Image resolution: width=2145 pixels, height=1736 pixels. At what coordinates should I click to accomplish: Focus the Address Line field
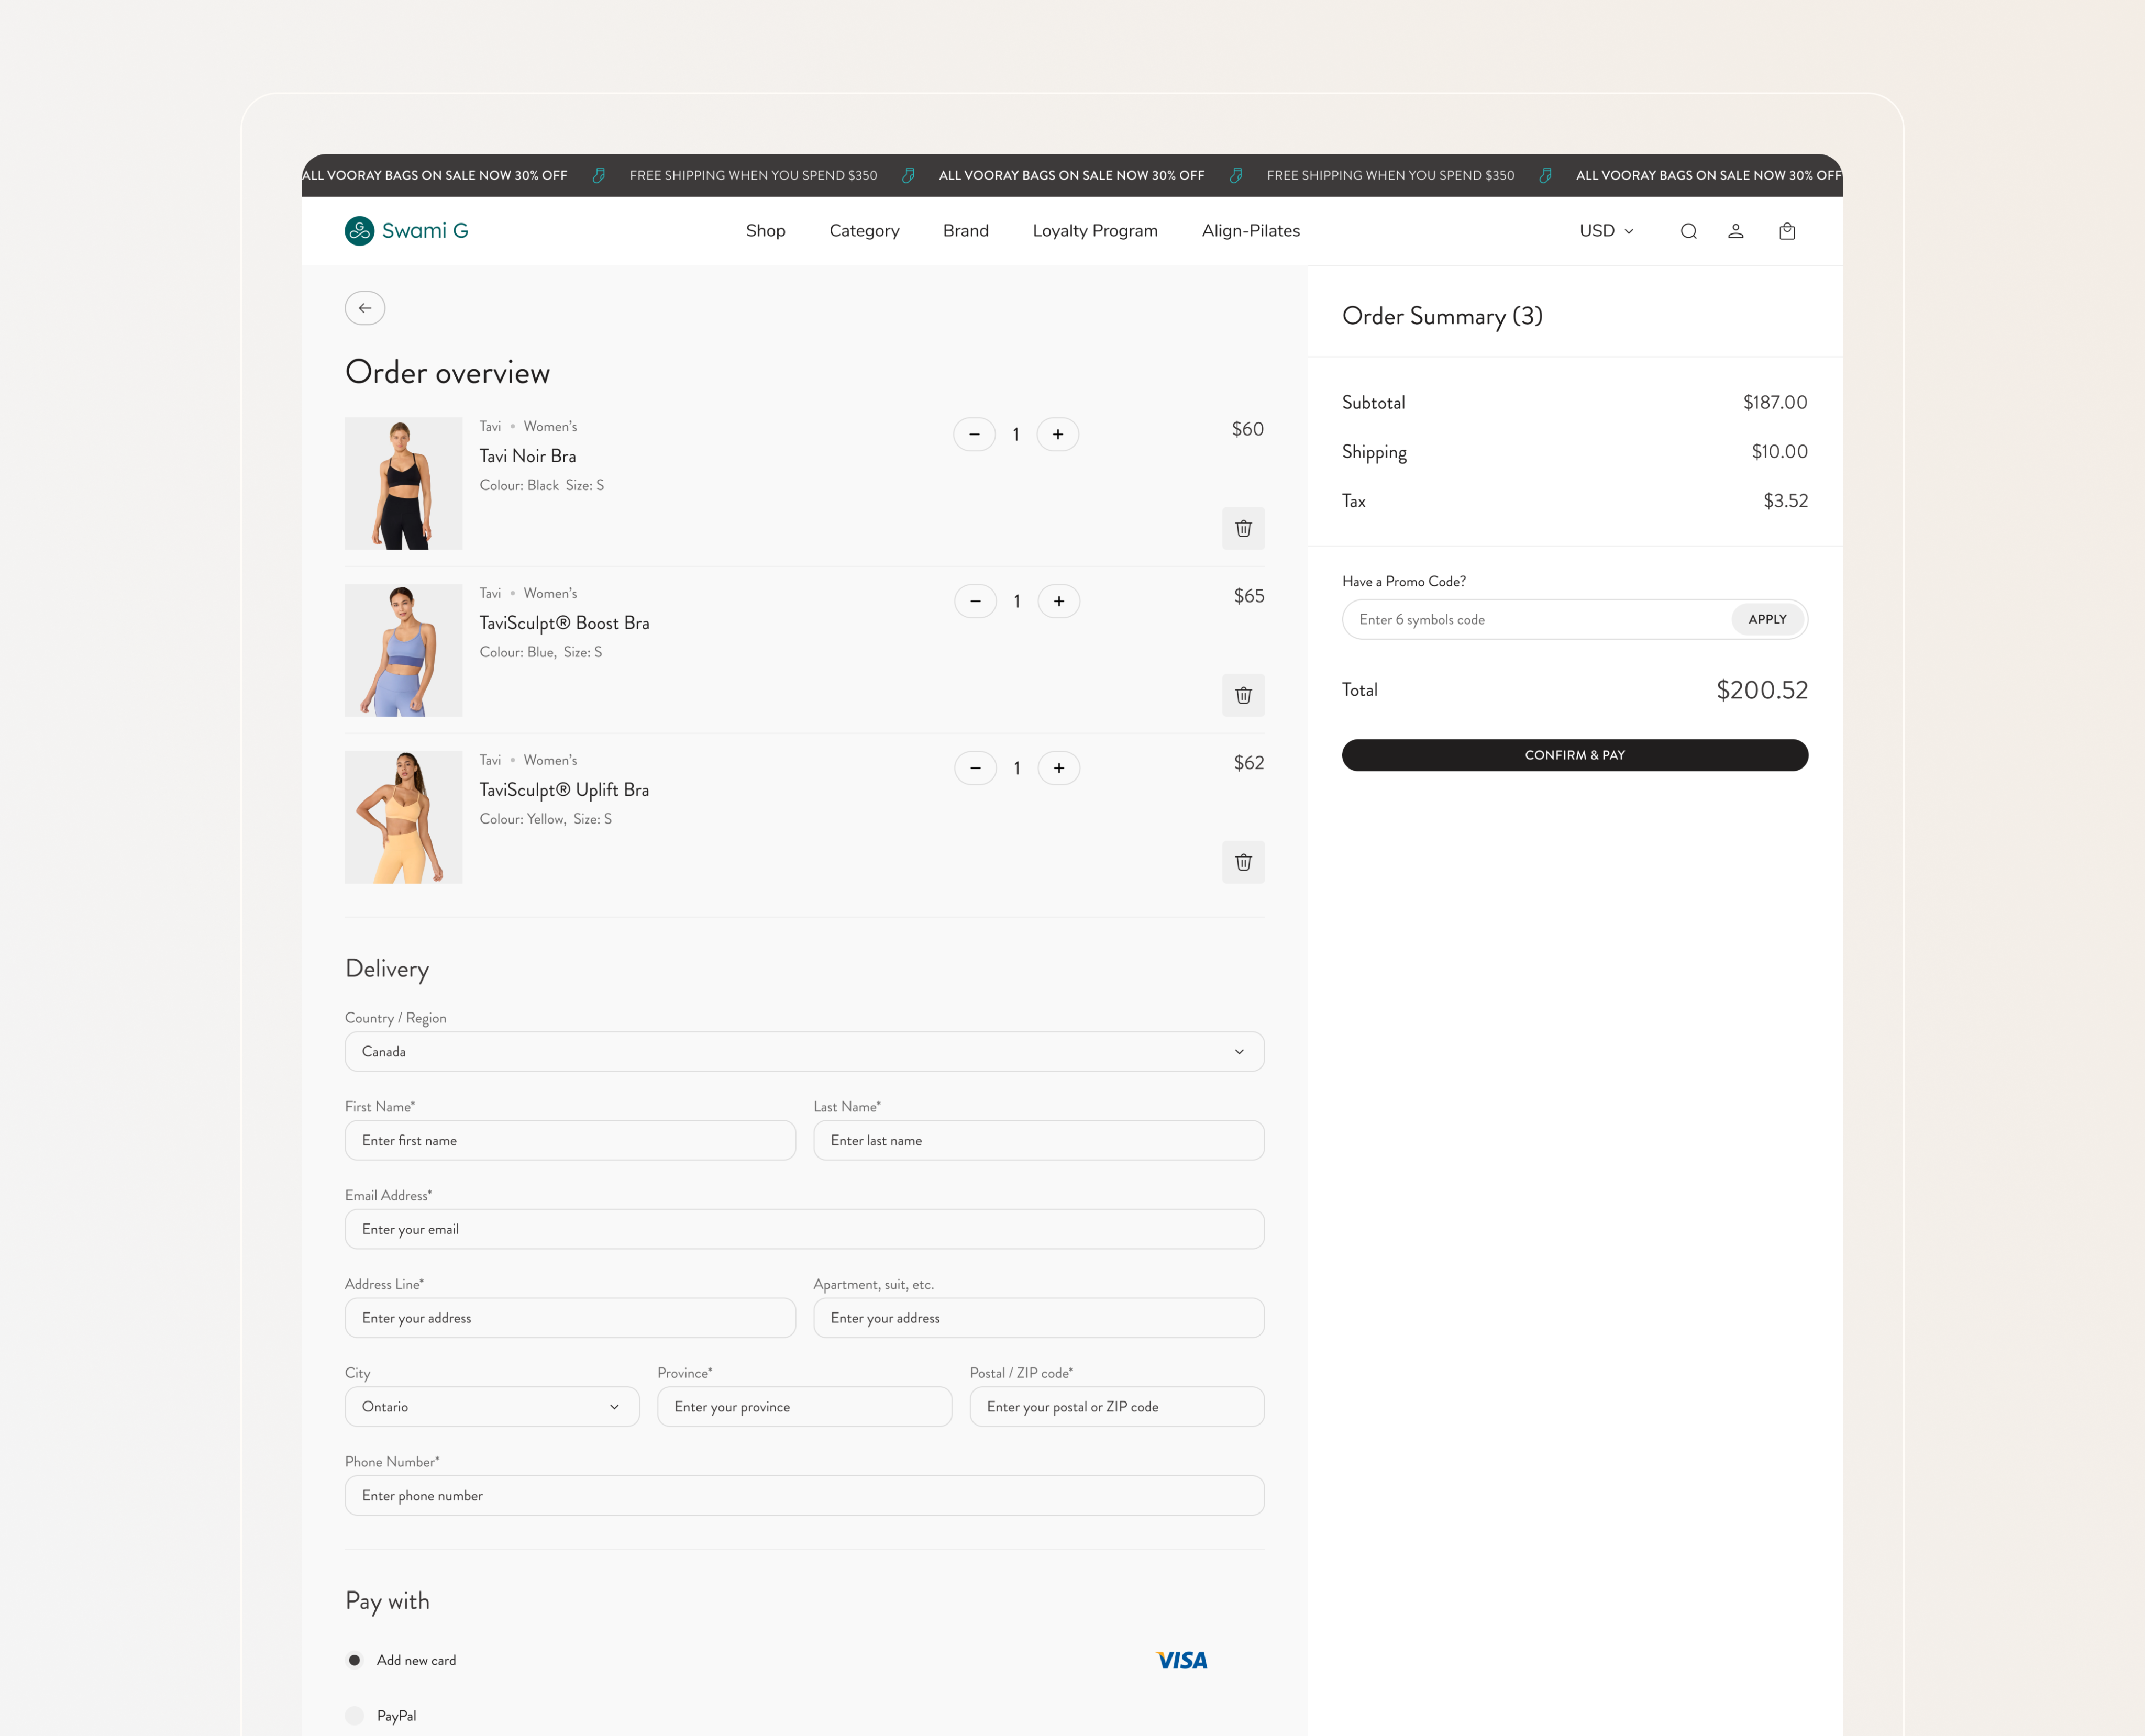570,1318
